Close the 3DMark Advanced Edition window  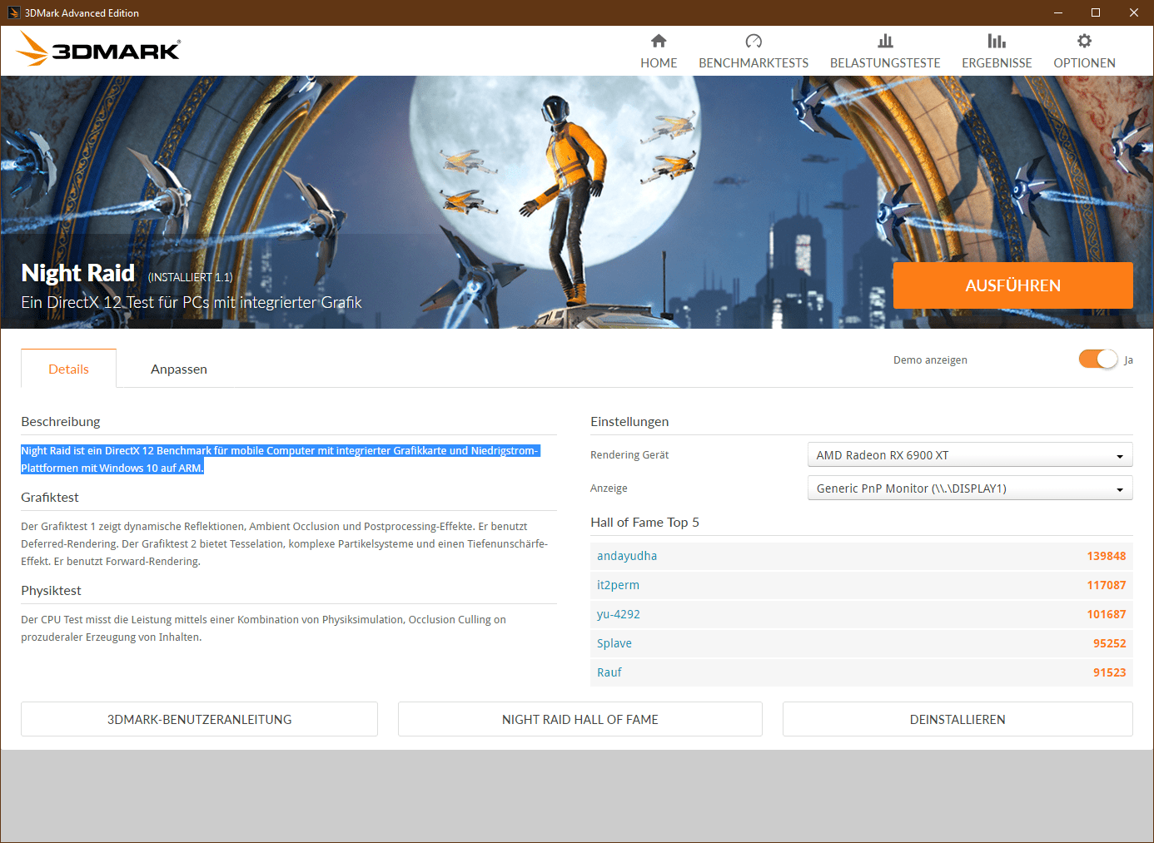[1134, 12]
